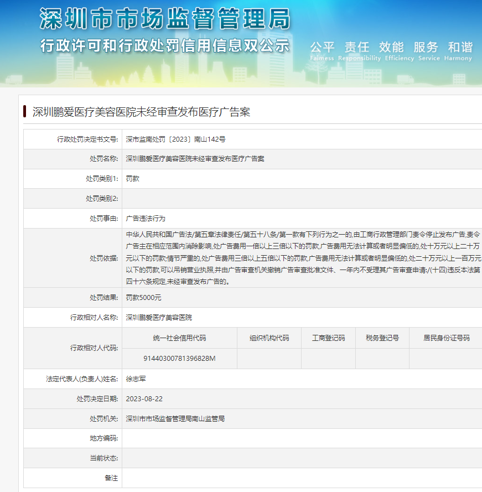
Task: Select the date 2023-08-22
Action: [x=144, y=399]
